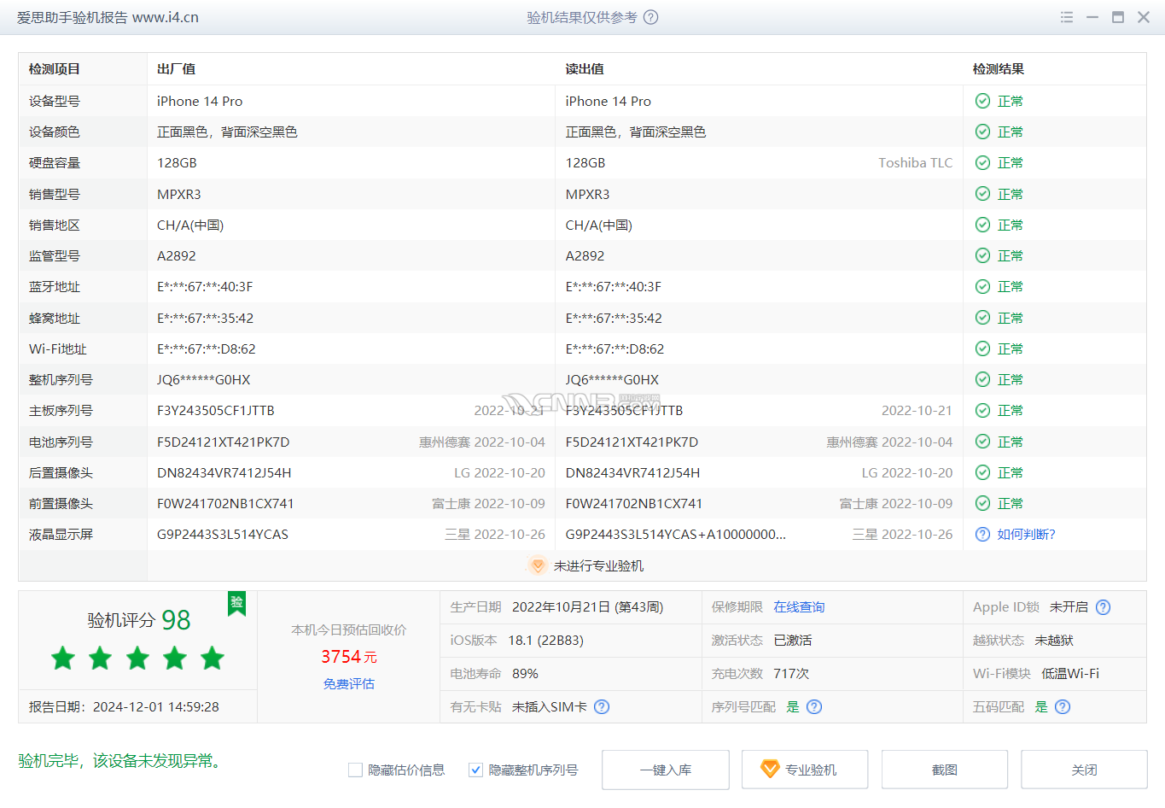Screen dimensions: 1165x808
Task: Click the green check icon for 销售地区
Action: (x=982, y=225)
